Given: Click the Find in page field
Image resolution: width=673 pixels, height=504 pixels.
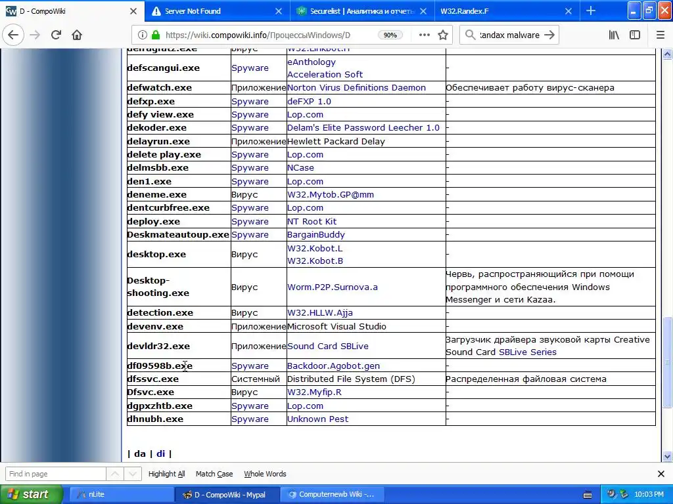Looking at the screenshot, I should [55, 474].
